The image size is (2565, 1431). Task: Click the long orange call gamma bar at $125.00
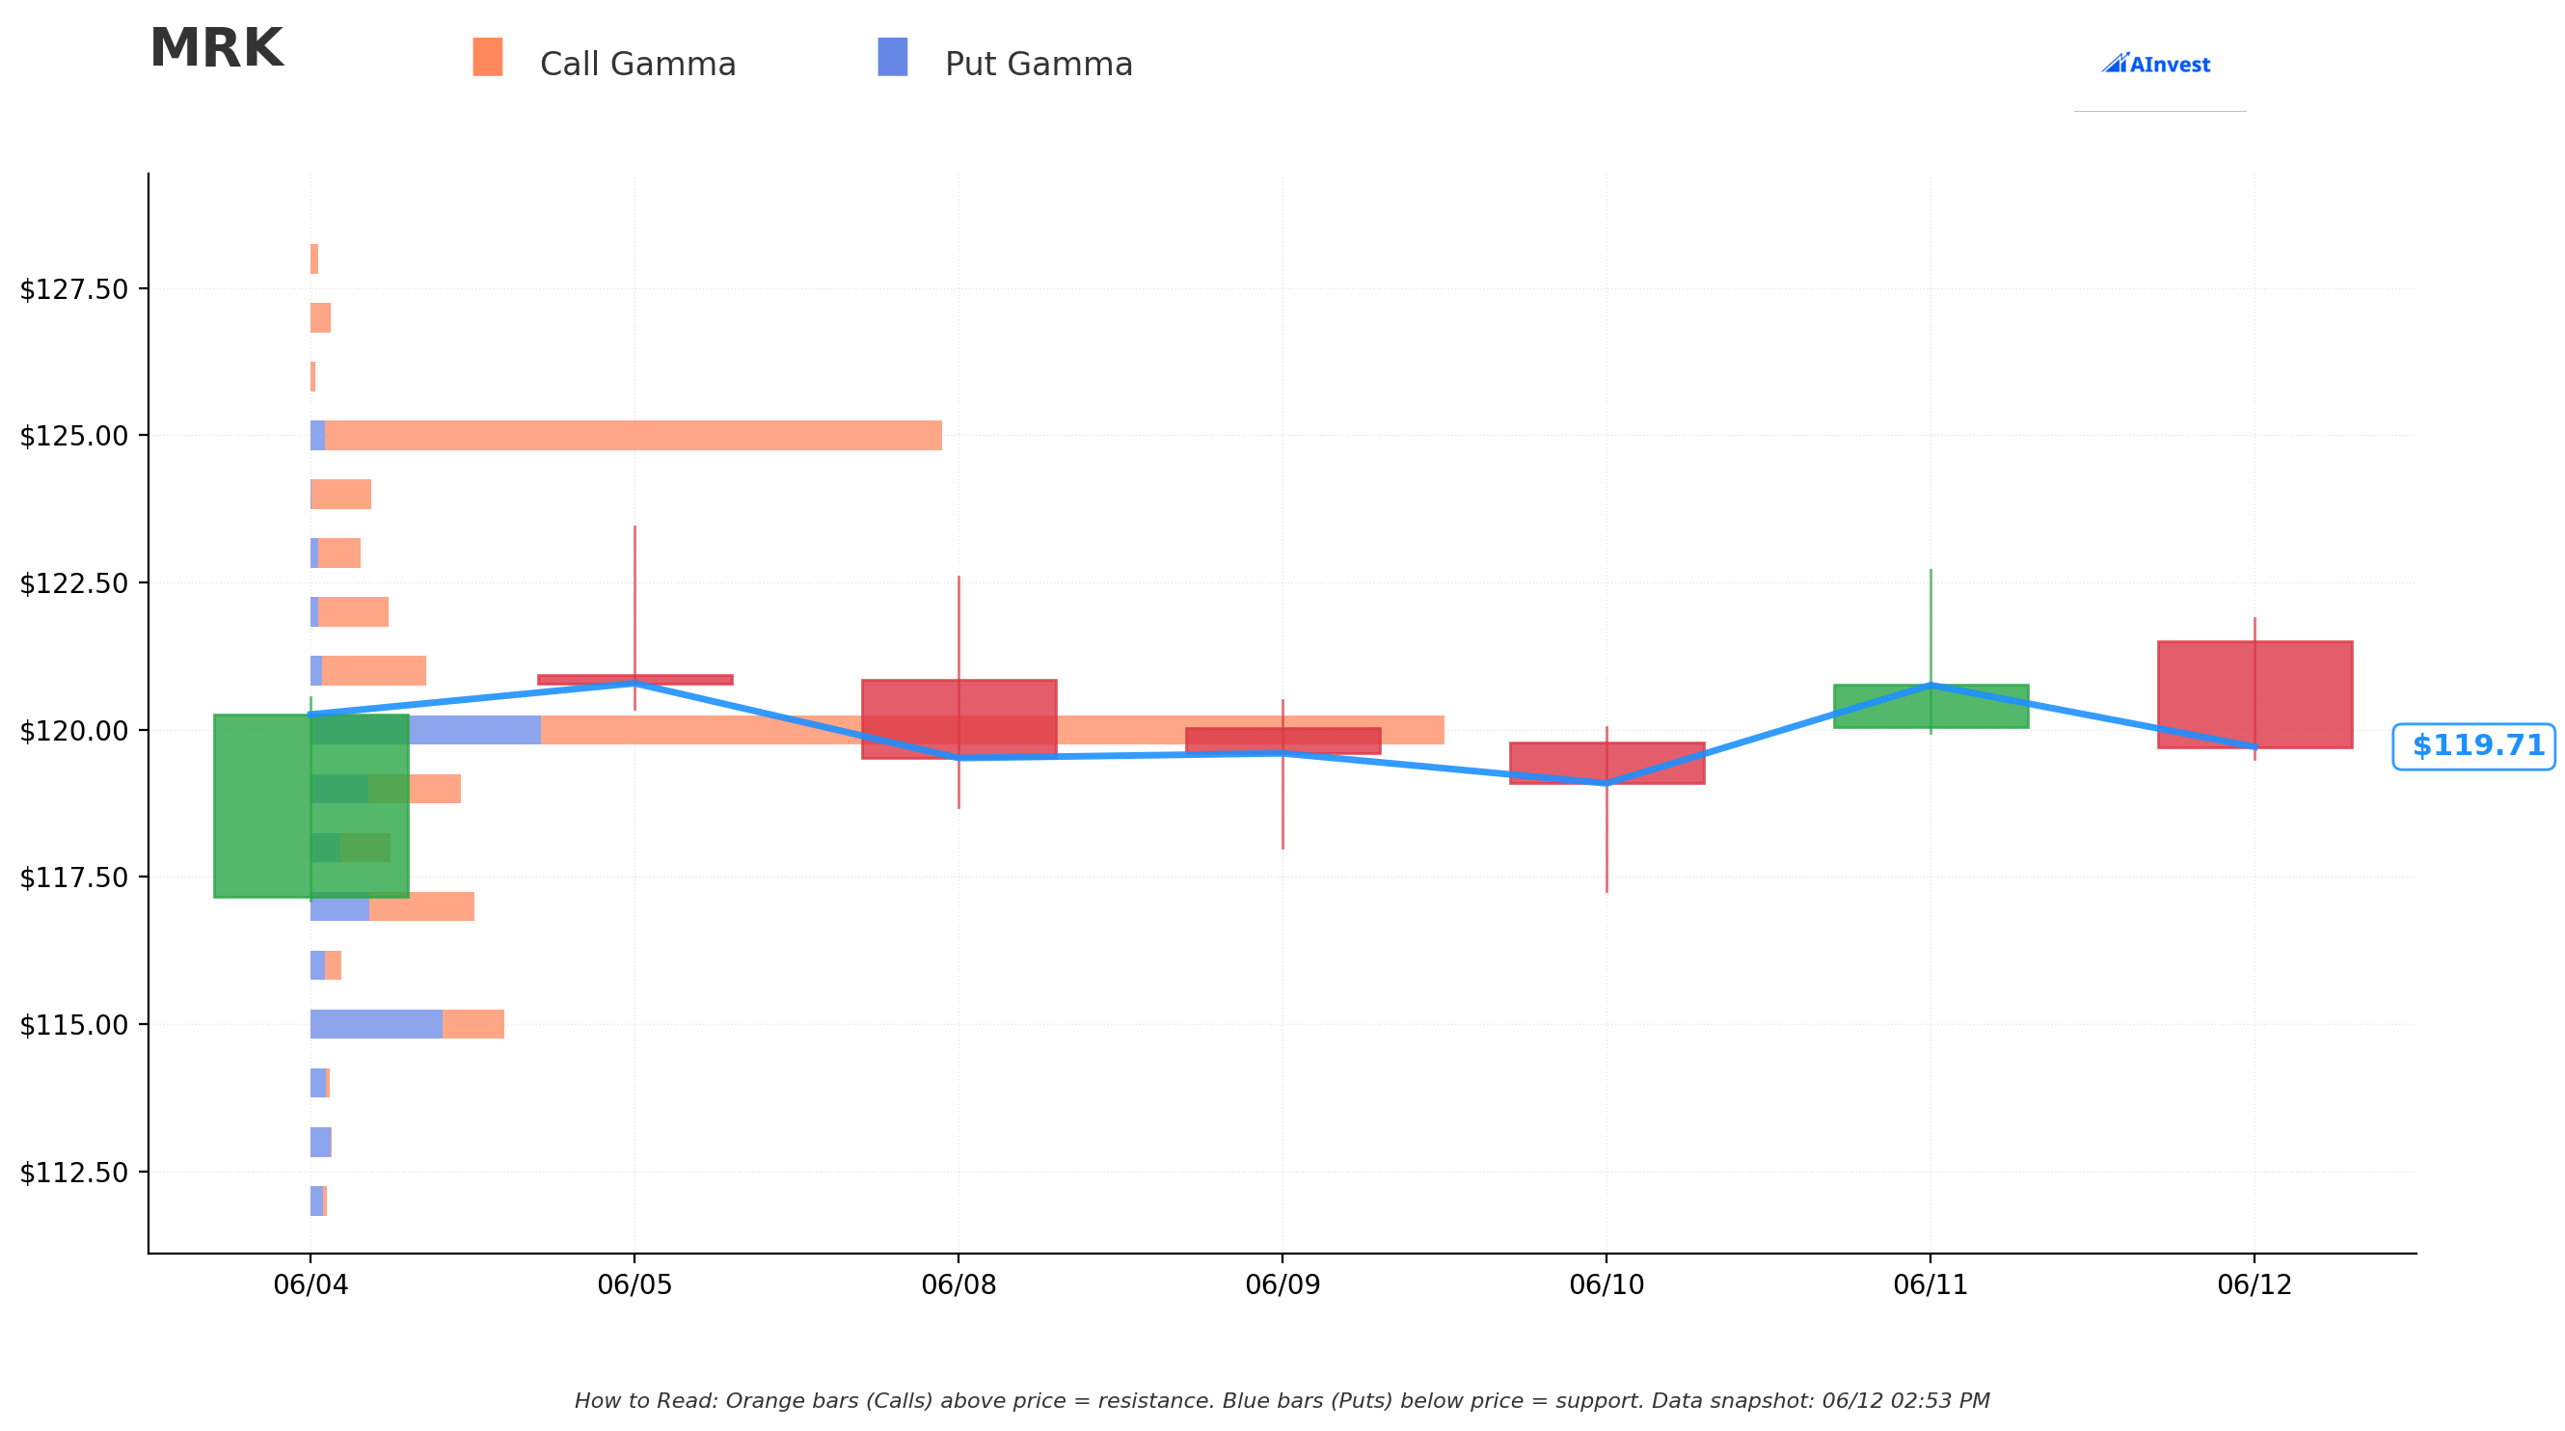634,435
